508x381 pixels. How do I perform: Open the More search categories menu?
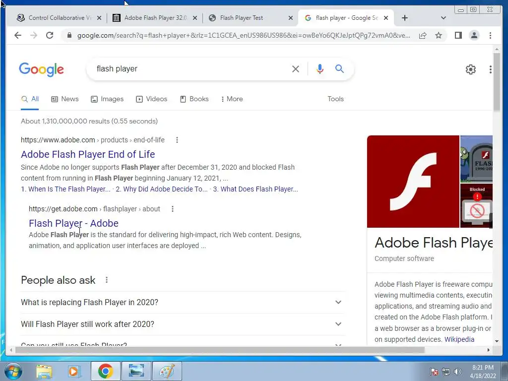pyautogui.click(x=232, y=99)
